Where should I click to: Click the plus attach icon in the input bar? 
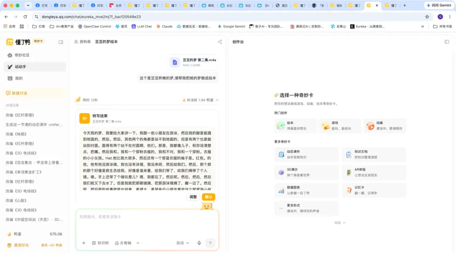tap(84, 243)
